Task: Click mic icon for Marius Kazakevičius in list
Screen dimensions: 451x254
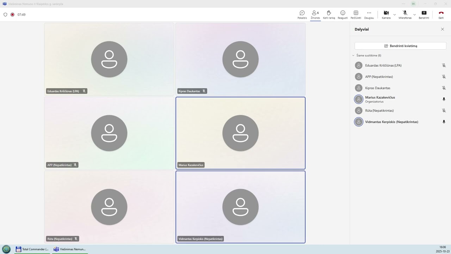Action: click(x=444, y=99)
